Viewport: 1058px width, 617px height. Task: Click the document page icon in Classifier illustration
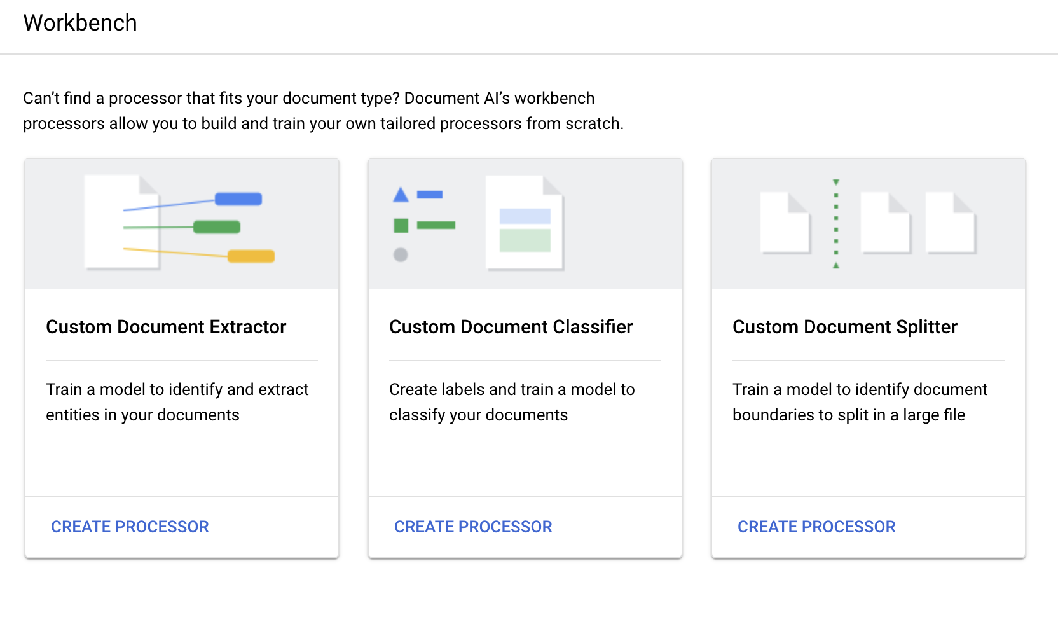pyautogui.click(x=525, y=223)
